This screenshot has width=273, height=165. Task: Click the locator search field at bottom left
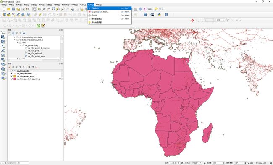(x=15, y=163)
